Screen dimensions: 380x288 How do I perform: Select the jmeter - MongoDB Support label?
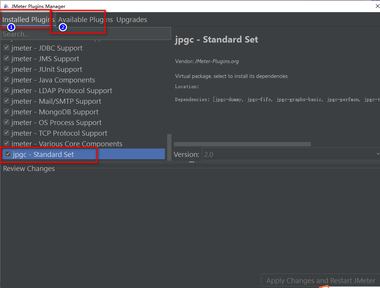pos(55,112)
